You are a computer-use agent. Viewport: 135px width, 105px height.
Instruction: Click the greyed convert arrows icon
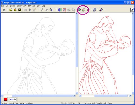[73, 10]
